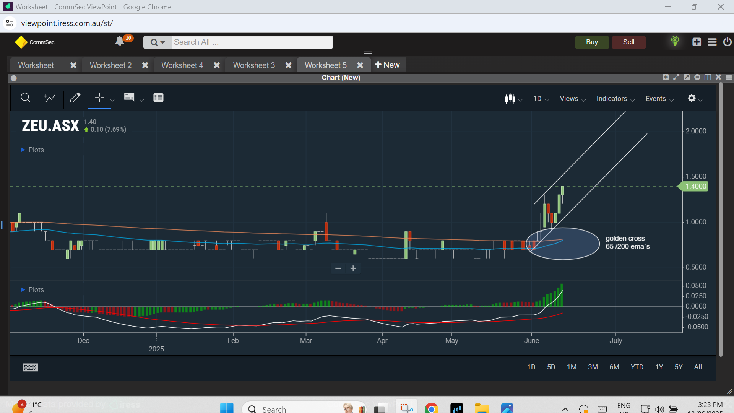
Task: Switch to the Worksheet tab
Action: coord(36,65)
